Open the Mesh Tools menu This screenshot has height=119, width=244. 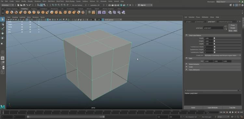tap(60, 1)
